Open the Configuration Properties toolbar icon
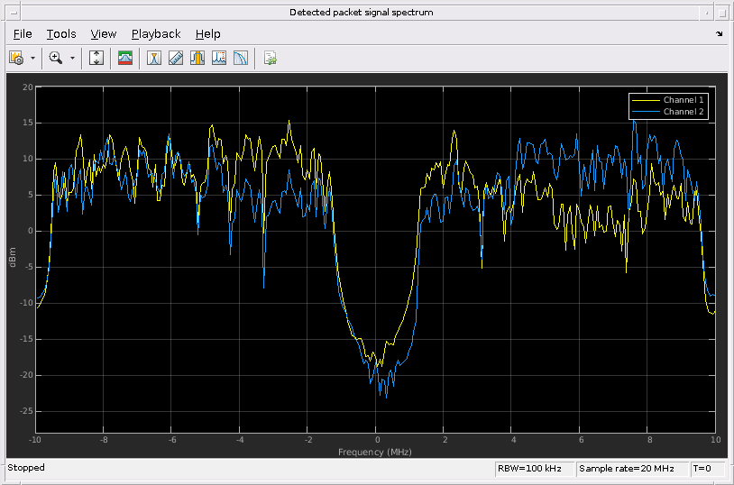Image resolution: width=734 pixels, height=485 pixels. 16,58
